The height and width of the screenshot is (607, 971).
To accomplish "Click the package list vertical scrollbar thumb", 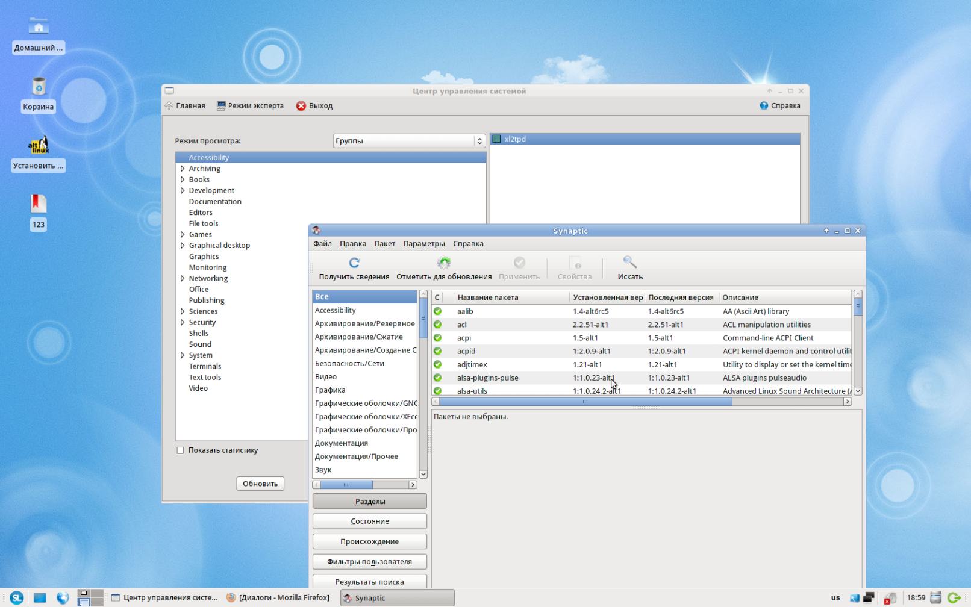I will point(858,307).
